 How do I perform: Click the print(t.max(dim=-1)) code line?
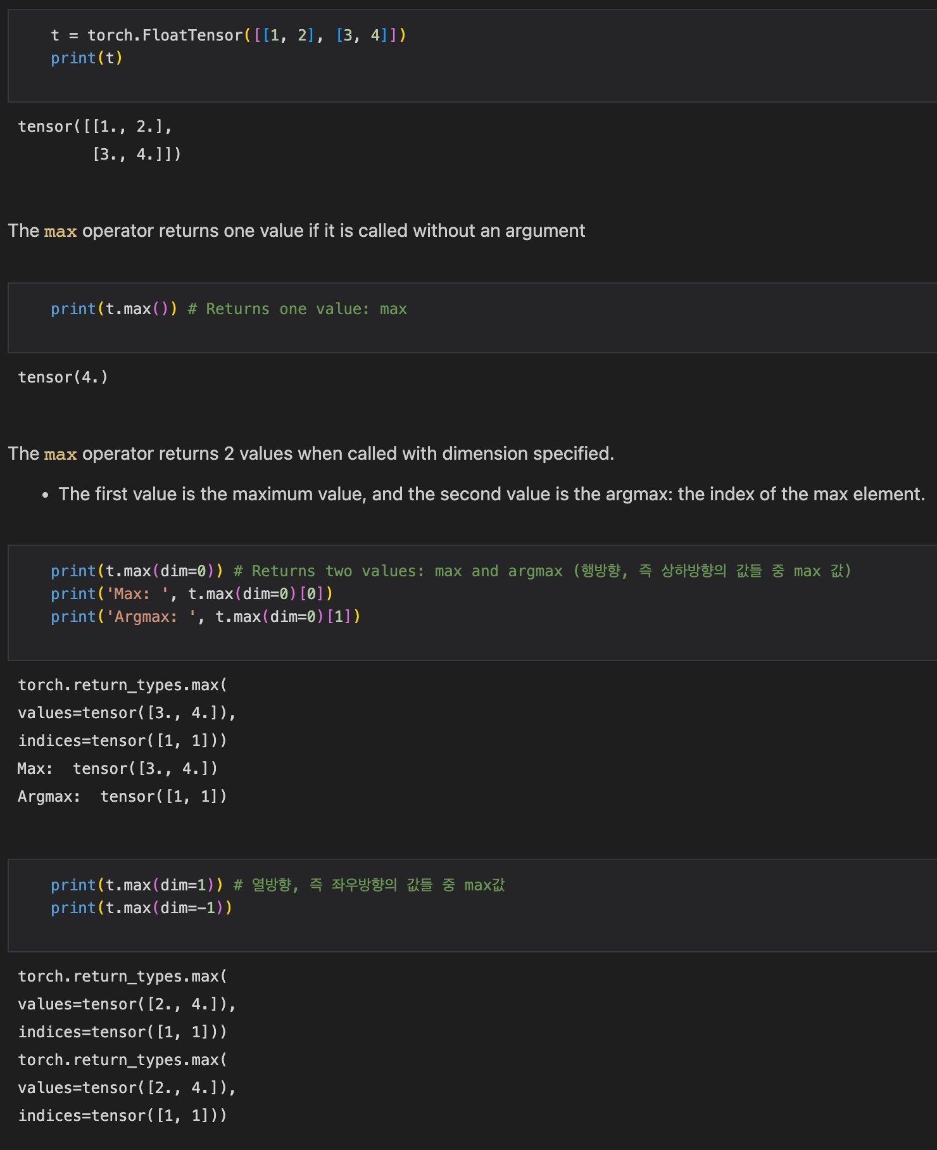(142, 908)
